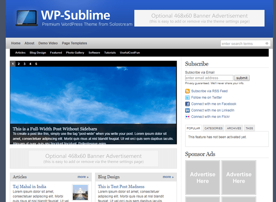Click the Subscribe via RSS Feed link

click(209, 91)
